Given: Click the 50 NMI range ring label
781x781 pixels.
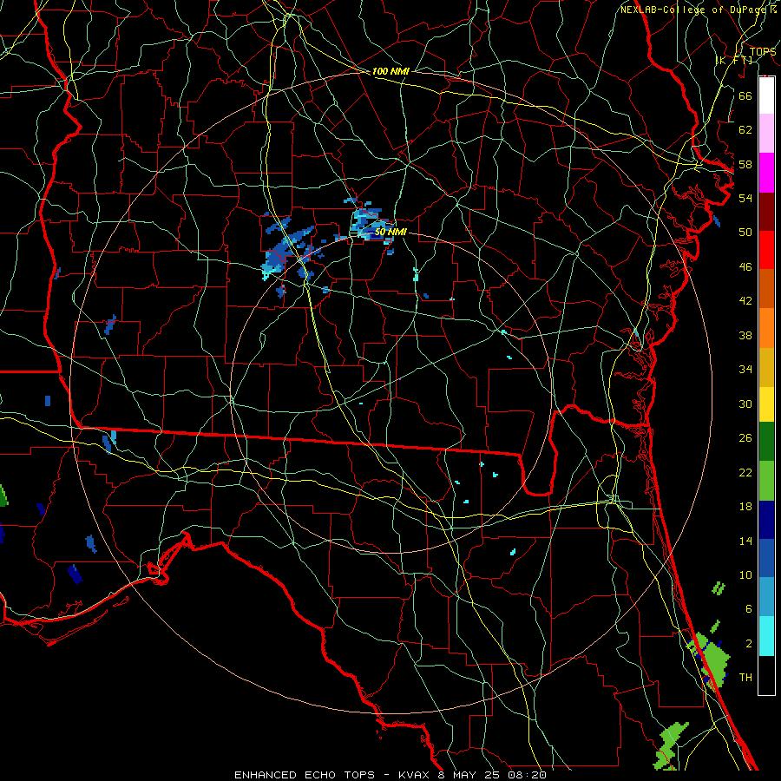Looking at the screenshot, I should (x=390, y=232).
